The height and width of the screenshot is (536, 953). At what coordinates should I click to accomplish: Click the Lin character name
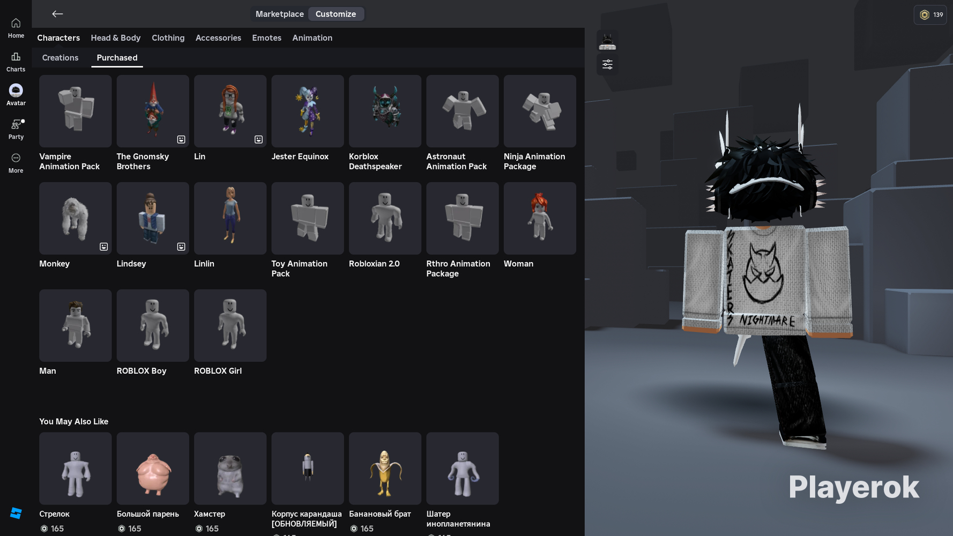pyautogui.click(x=200, y=157)
